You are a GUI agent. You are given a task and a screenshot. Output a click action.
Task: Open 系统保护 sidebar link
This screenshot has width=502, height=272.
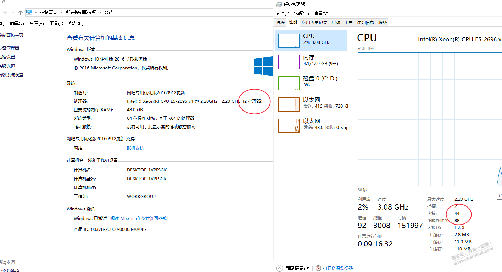(7, 66)
